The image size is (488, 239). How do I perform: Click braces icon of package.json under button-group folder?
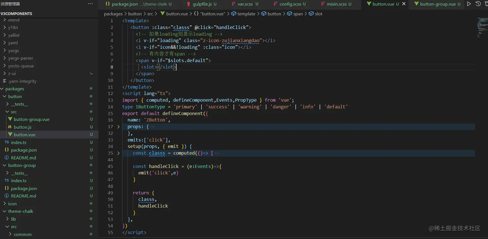point(7,188)
